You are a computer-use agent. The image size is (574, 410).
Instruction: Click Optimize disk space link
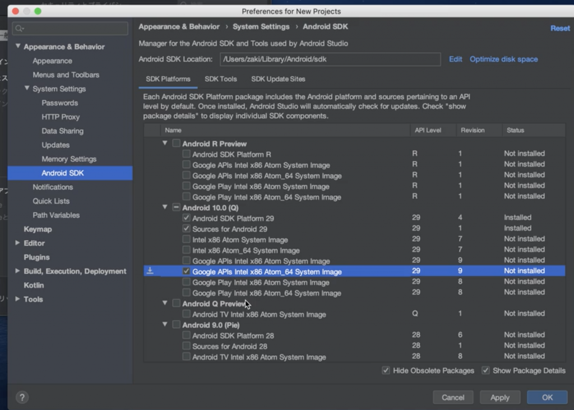504,59
